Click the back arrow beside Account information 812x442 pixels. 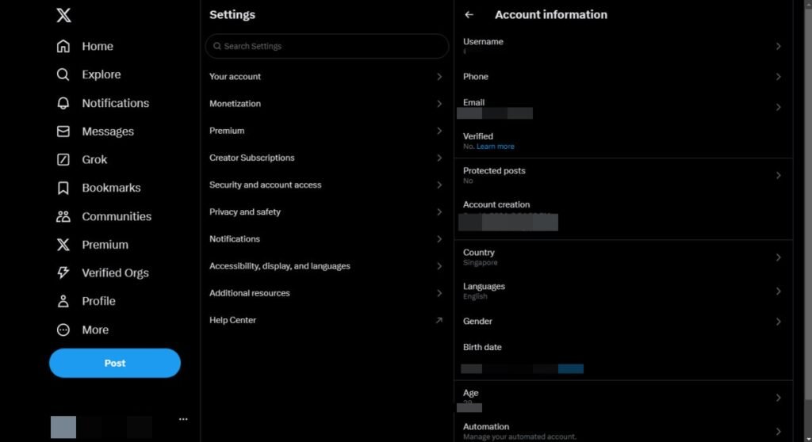(x=469, y=15)
